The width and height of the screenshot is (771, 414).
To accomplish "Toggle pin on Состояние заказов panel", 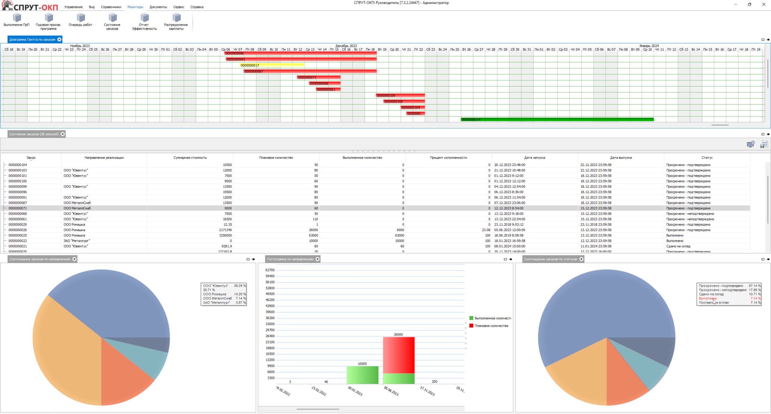I will [768, 134].
